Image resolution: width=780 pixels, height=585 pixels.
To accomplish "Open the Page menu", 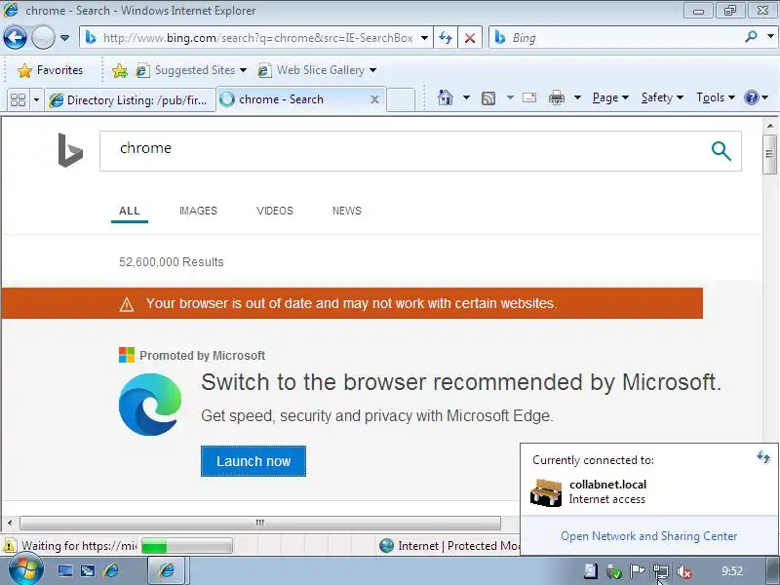I will (610, 97).
